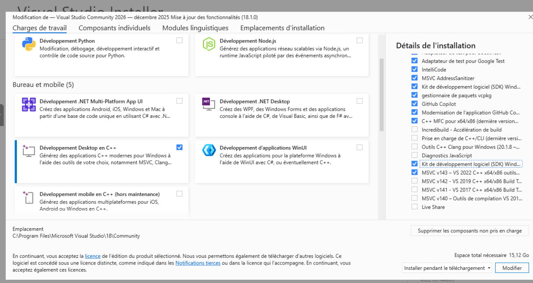Screen dimensions: 533x283
Task: Click the .NET Multi-Platform App UI icon
Action: pyautogui.click(x=29, y=105)
